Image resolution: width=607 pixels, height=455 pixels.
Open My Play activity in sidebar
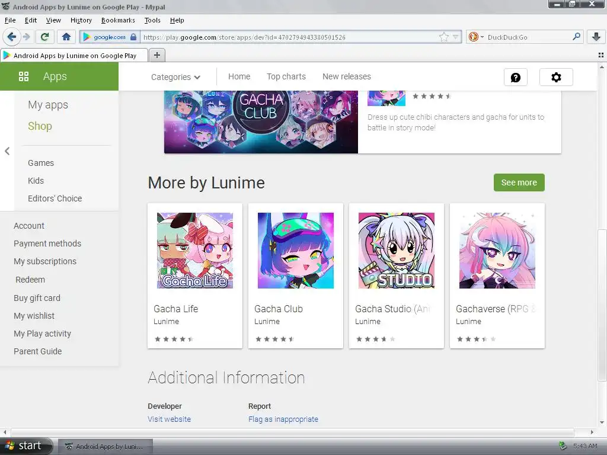coord(42,334)
